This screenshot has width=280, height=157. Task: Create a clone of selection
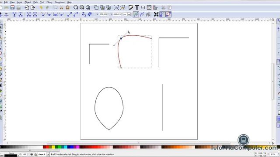point(102,7)
